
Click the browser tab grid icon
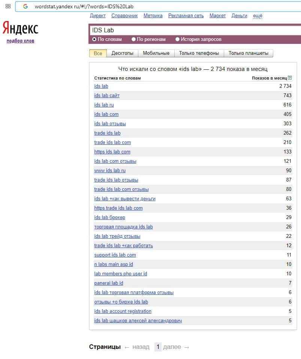(x=8, y=6)
